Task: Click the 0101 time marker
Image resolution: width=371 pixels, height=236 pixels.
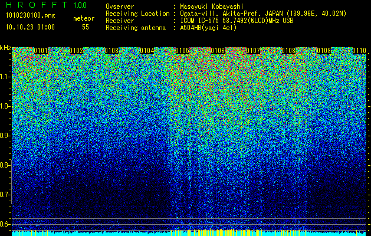Action: pyautogui.click(x=41, y=51)
